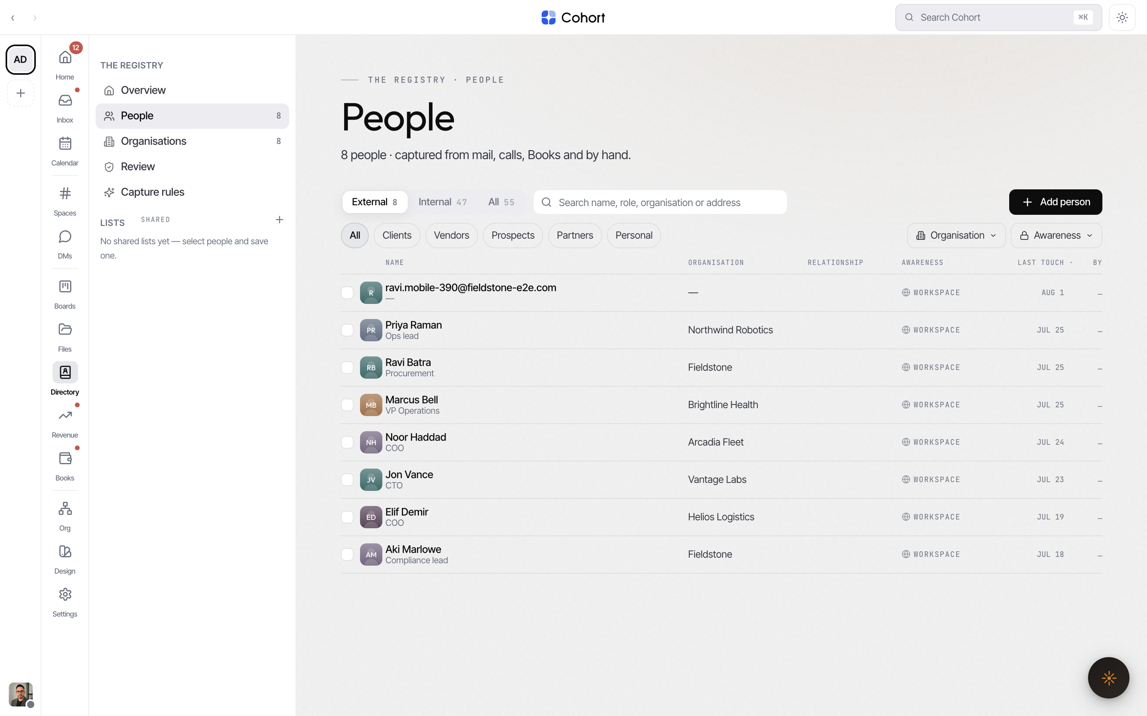Open the orange assistant floating button
The width and height of the screenshot is (1147, 716).
click(1109, 678)
